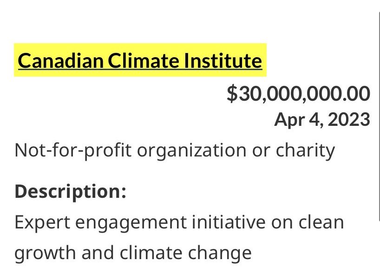Open the Canadian Climate Institute link
Screen dimensions: 380x280
click(139, 61)
